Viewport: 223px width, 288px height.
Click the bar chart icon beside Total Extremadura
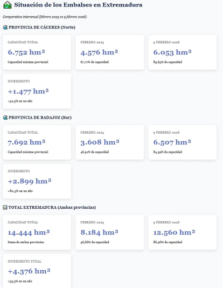tap(5, 208)
